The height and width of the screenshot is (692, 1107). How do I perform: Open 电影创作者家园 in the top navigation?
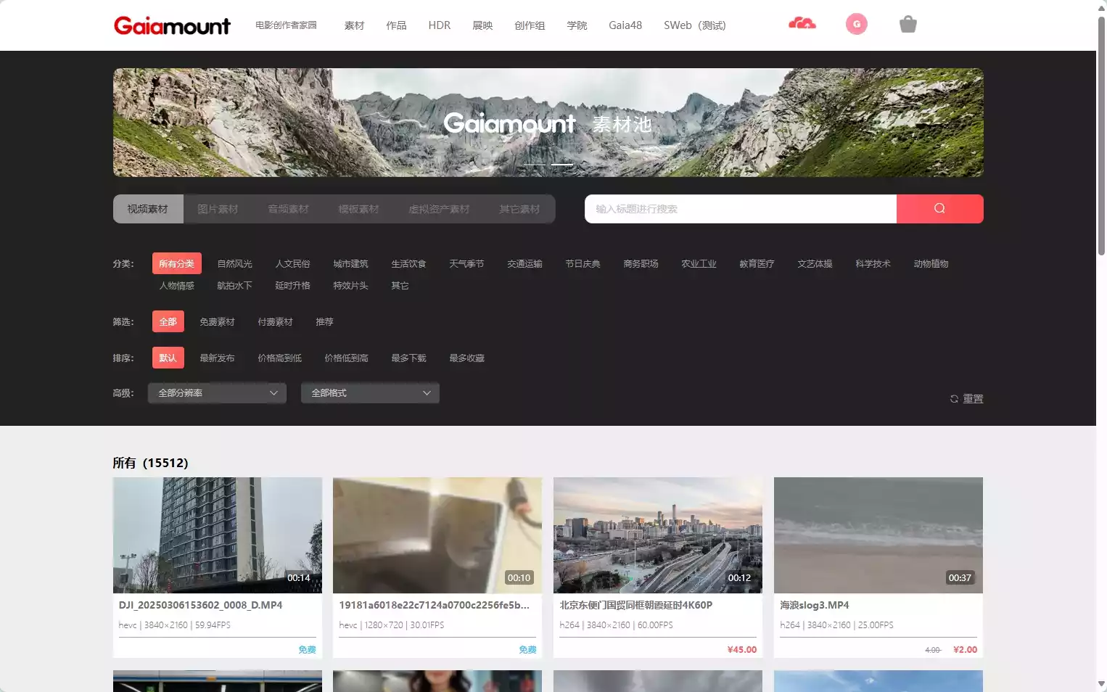(x=286, y=25)
